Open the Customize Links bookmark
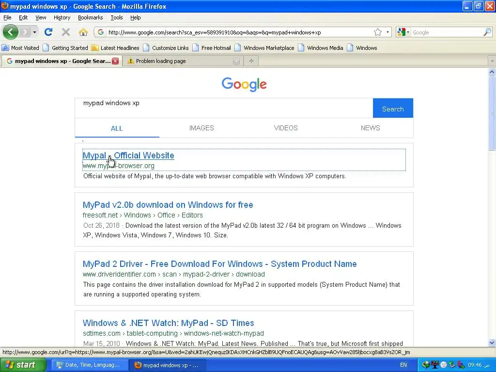This screenshot has width=496, height=372. [166, 48]
